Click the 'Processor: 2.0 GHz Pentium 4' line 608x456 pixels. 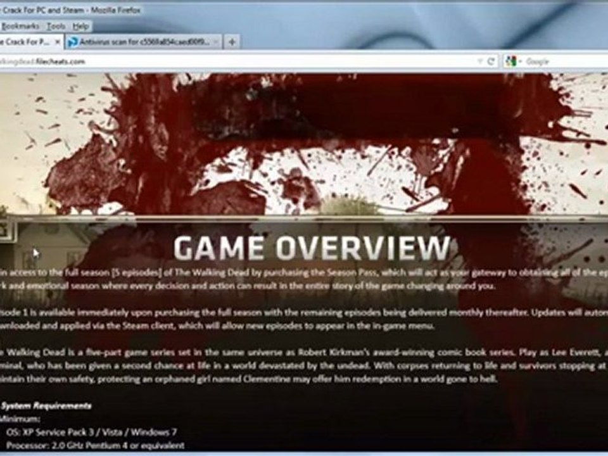(x=96, y=445)
